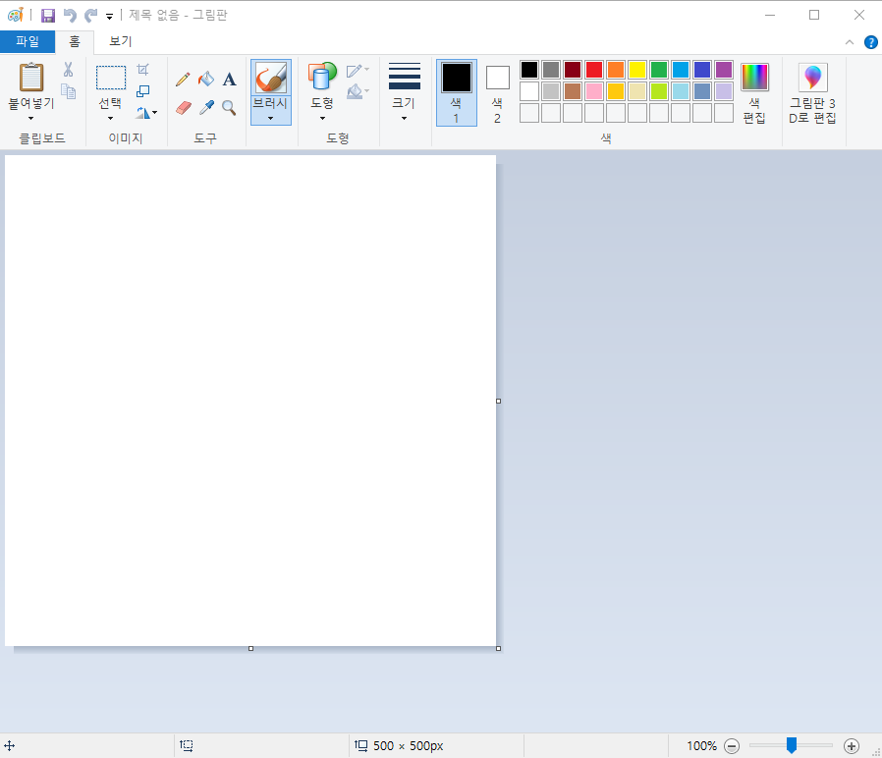Click the Copy icon in clipboard group
The image size is (882, 758).
pos(68,91)
